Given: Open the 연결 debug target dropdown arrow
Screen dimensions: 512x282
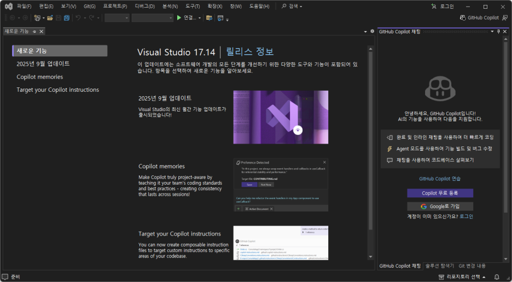Looking at the screenshot, I should [x=200, y=18].
